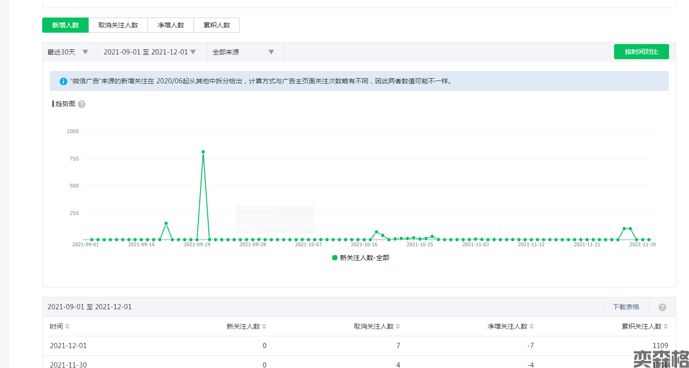Viewport: 689px width, 368px height.
Task: Click the 下载表格 download link
Action: 625,307
